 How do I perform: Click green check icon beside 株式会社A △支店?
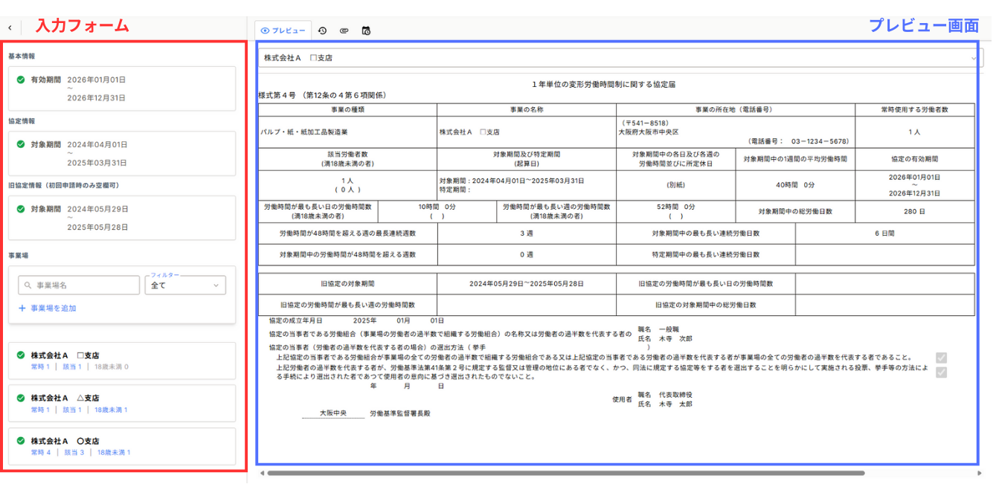21,398
